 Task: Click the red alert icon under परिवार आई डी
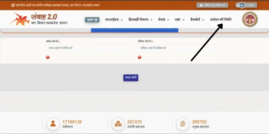pyautogui.click(x=139, y=57)
